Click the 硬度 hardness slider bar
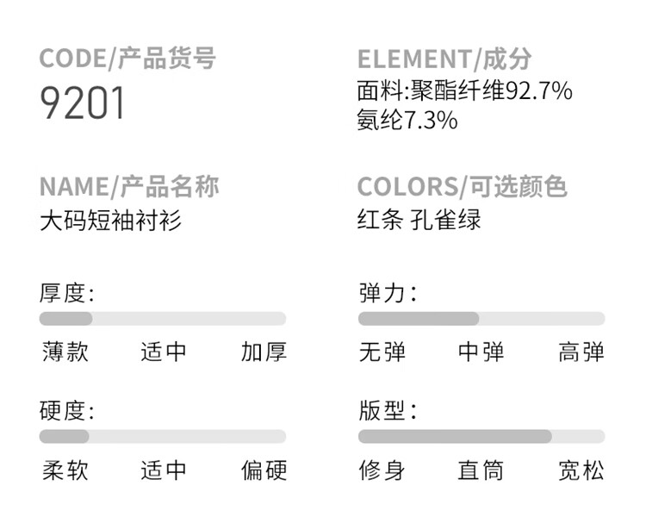646x517 pixels. (163, 437)
